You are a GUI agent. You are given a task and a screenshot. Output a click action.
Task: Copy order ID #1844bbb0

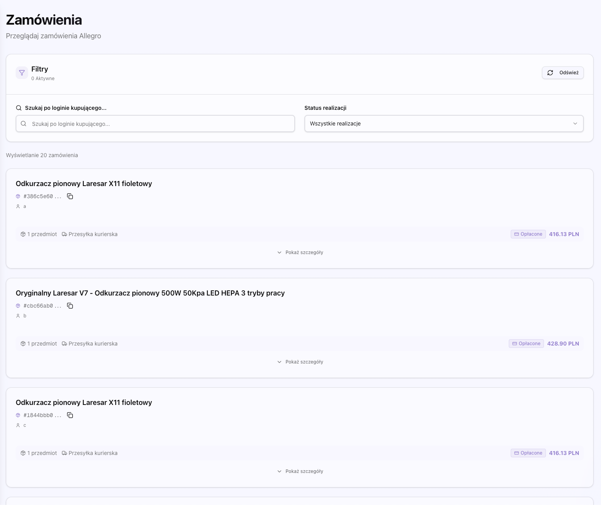70,415
